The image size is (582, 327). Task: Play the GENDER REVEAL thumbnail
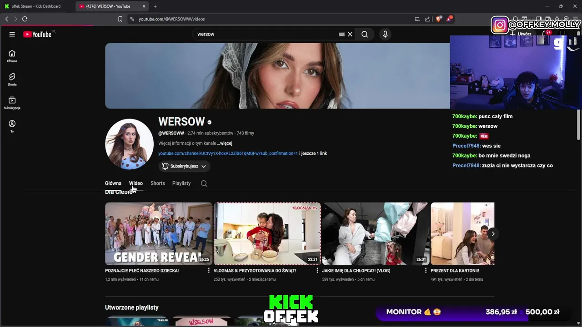click(159, 233)
